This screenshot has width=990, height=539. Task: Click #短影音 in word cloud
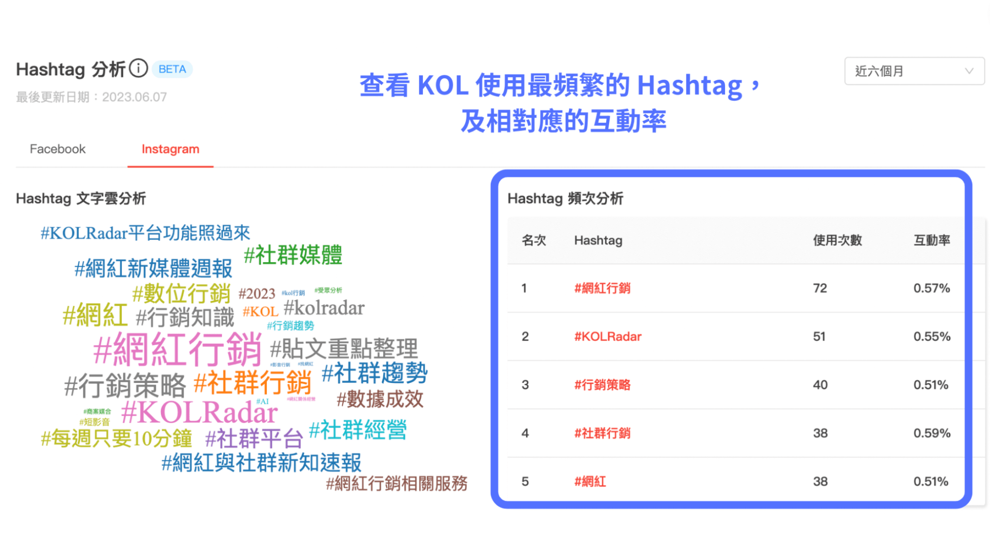pos(95,422)
